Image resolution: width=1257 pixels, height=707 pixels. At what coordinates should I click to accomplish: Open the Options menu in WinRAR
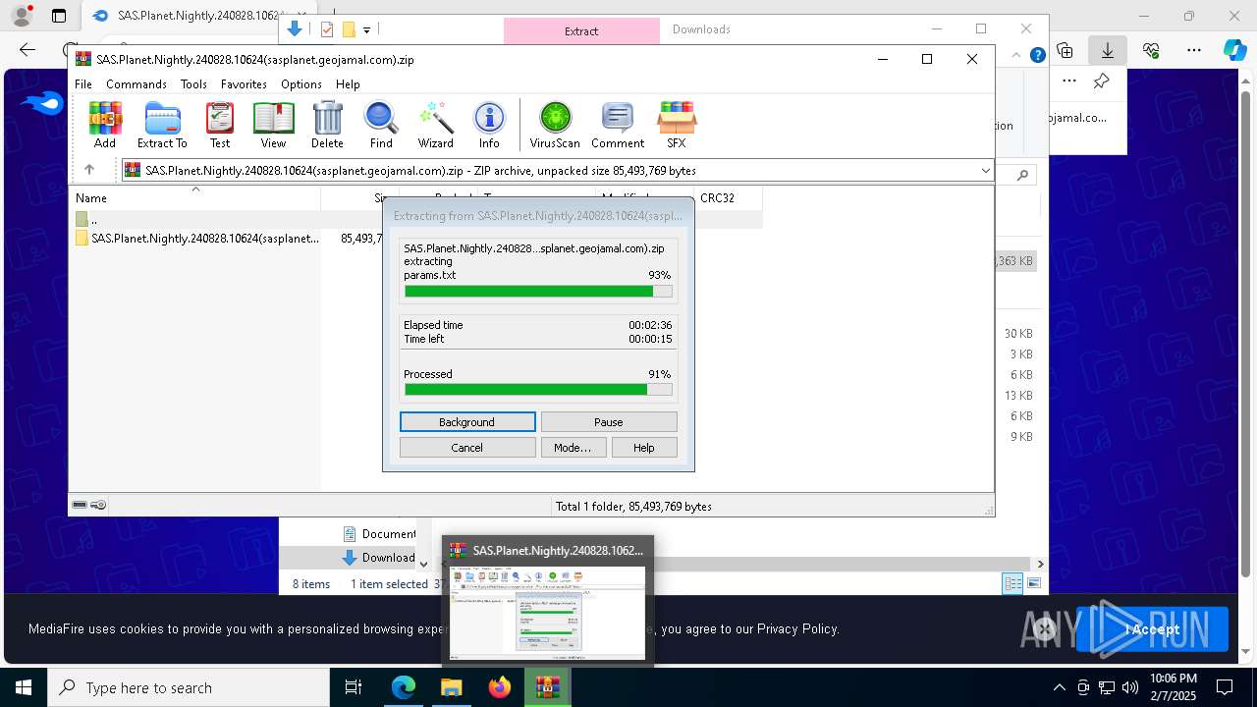pyautogui.click(x=301, y=84)
